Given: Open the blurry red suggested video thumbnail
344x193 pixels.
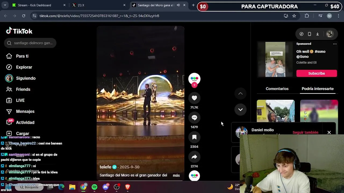Looking at the screenshot, I should click(x=319, y=111).
